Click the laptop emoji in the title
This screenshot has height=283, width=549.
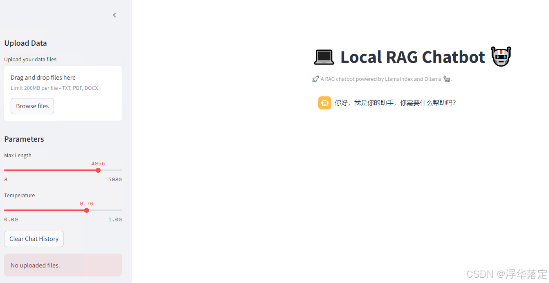[x=324, y=57]
